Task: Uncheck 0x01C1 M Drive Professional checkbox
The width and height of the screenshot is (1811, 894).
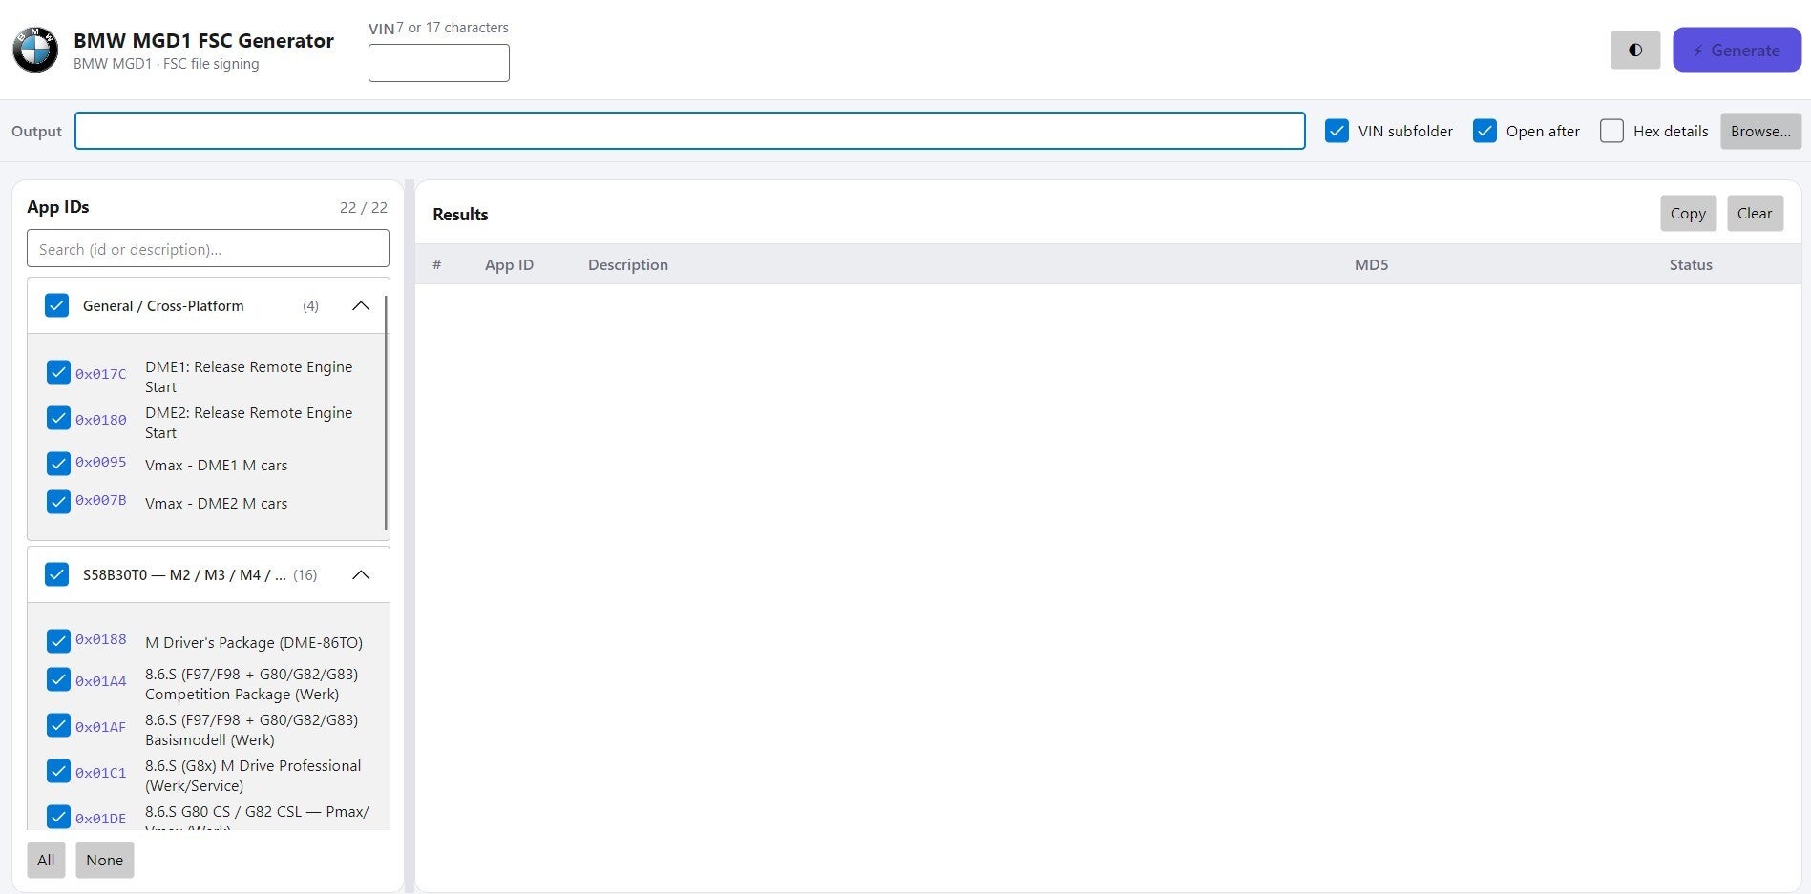Action: 58,771
